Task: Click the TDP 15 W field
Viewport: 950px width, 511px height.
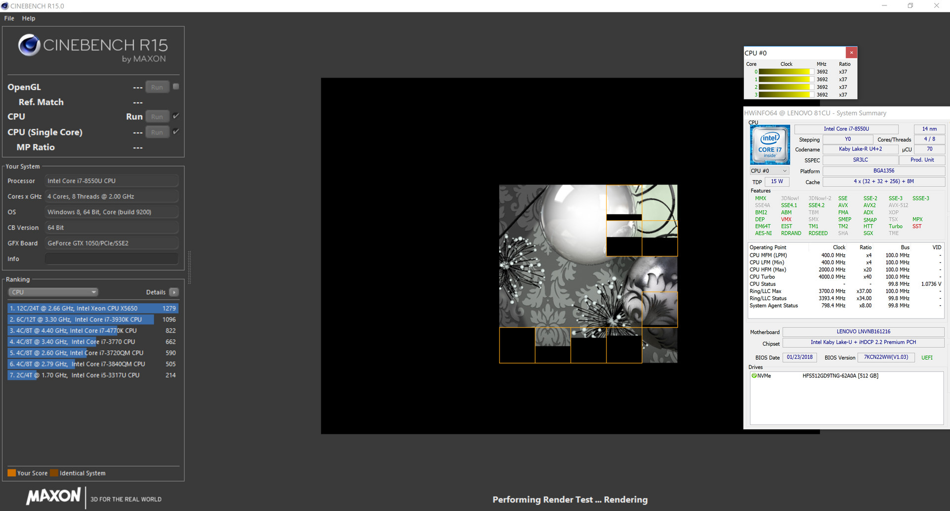Action: (777, 182)
